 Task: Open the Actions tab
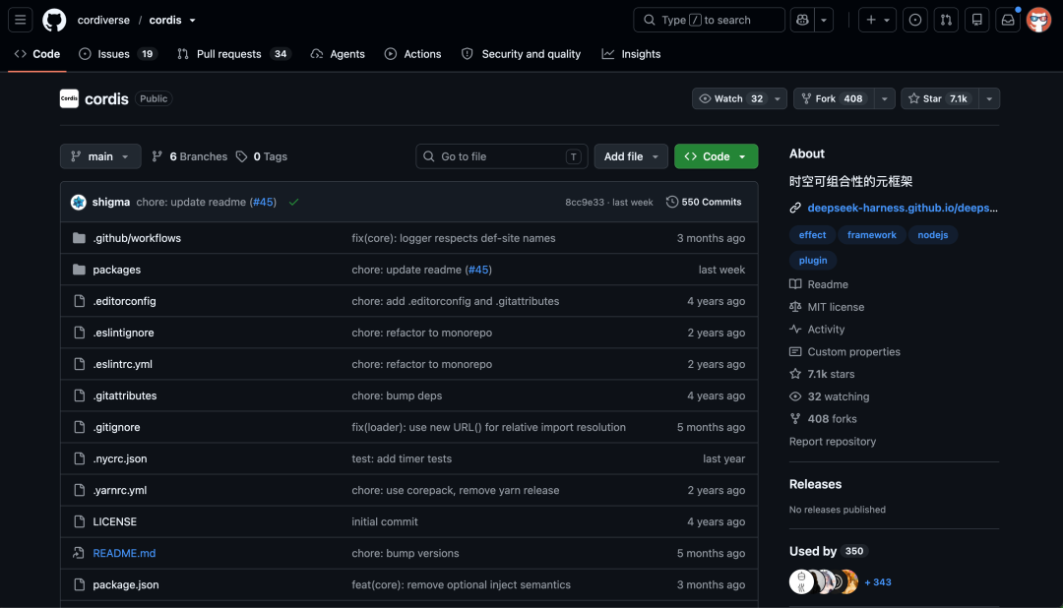tap(412, 53)
